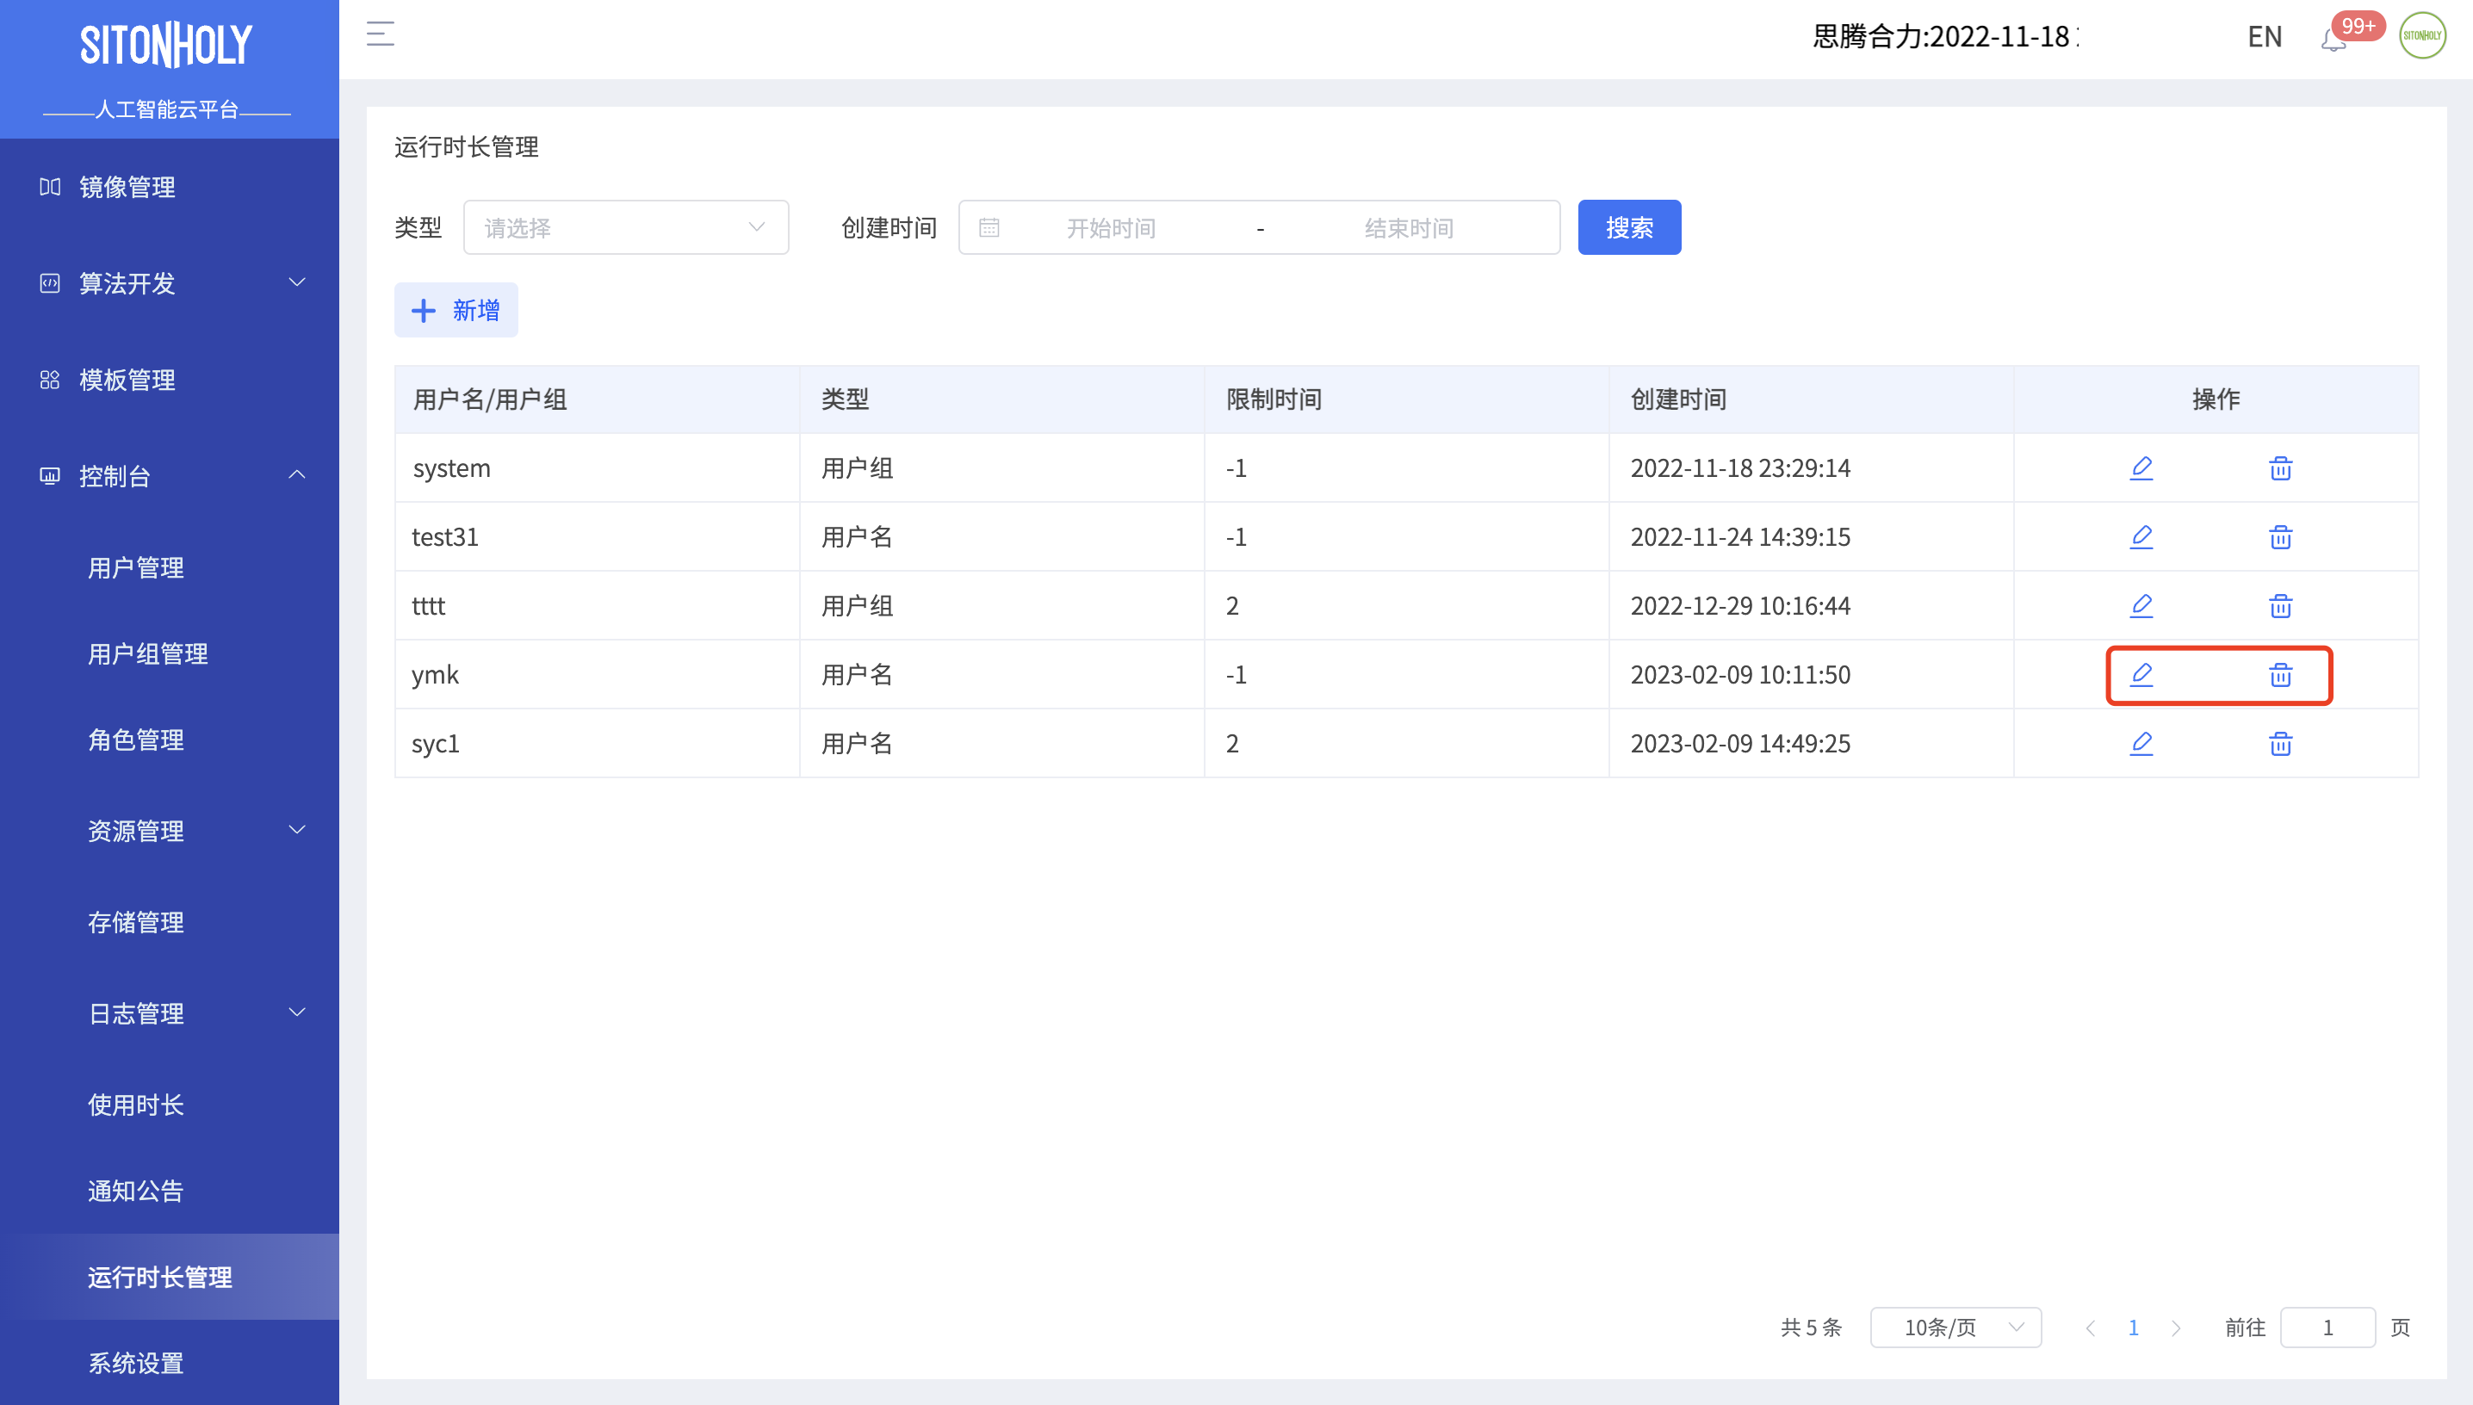This screenshot has width=2473, height=1405.
Task: Open the 10条/页 page size dropdown
Action: (x=1955, y=1328)
